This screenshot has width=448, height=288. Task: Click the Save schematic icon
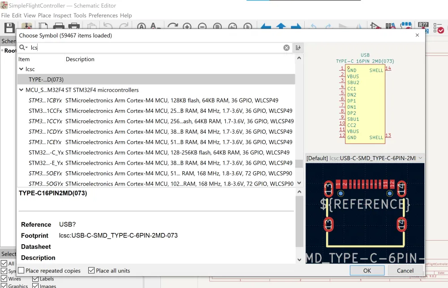pos(9,27)
